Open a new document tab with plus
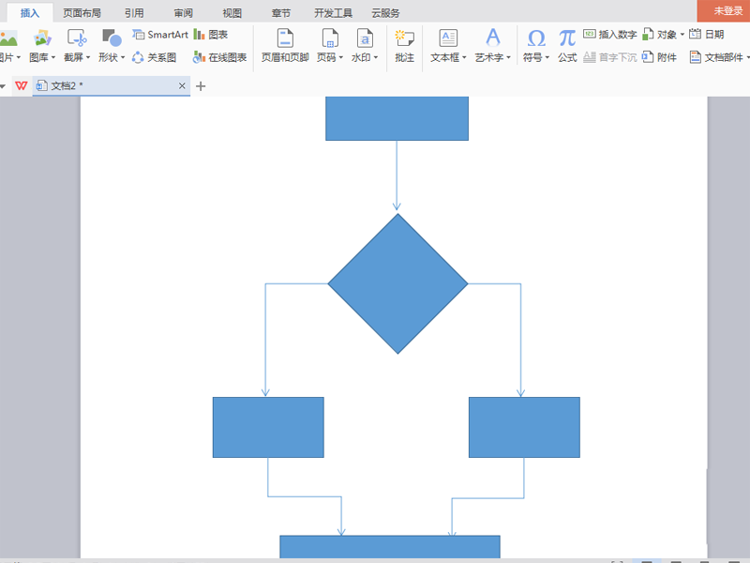 coord(201,86)
